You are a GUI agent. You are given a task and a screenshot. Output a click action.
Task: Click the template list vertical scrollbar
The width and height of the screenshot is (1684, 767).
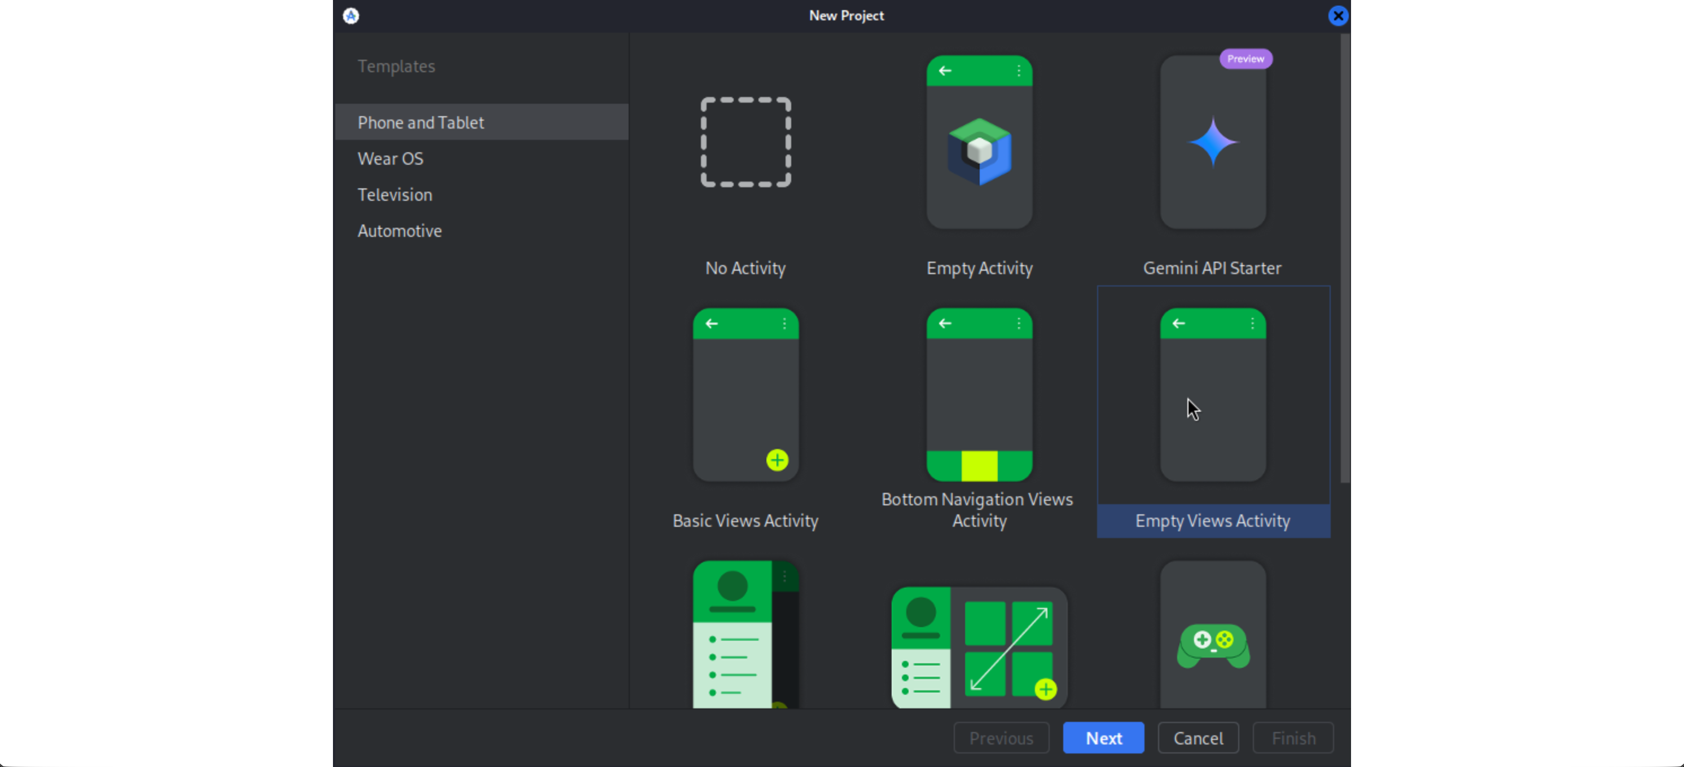pos(1344,259)
